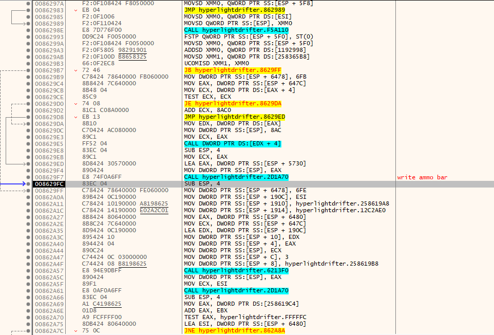This screenshot has width=494, height=335.
Task: Click the gray bullet next to address 00862A11
Action: (x=28, y=204)
